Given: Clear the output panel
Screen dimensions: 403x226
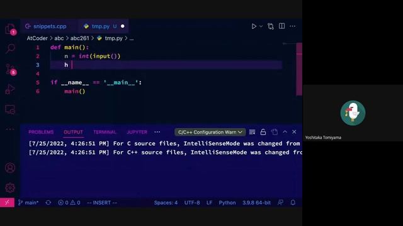Looking at the screenshot, I should point(252,132).
